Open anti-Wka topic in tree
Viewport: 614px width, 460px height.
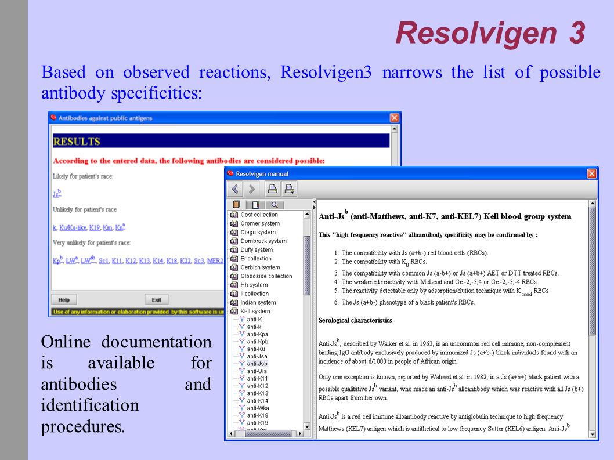(x=258, y=408)
